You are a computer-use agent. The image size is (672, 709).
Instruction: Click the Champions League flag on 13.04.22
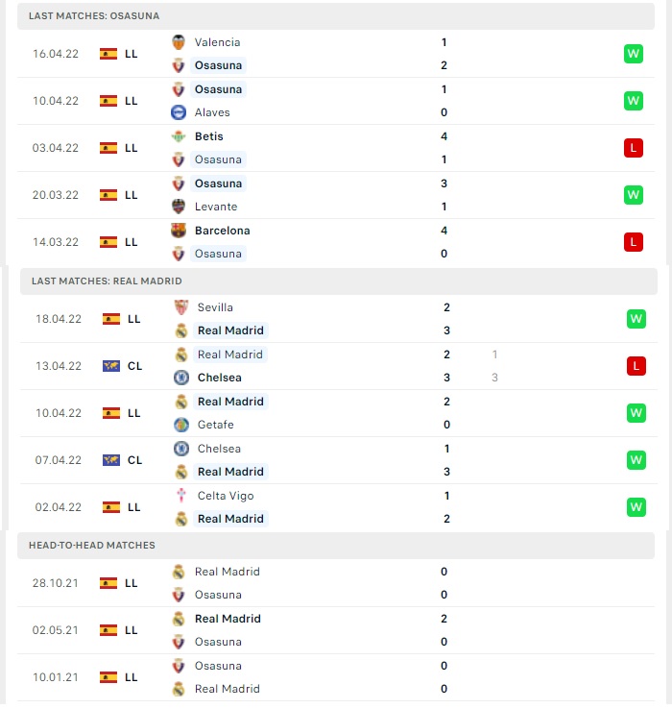point(111,366)
